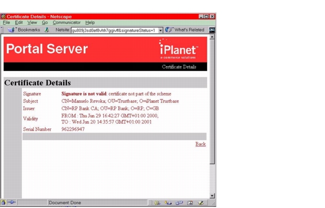Viewport: 325px width, 208px height.
Task: Open the Mailbox icon in component bar
Action: click(x=168, y=203)
